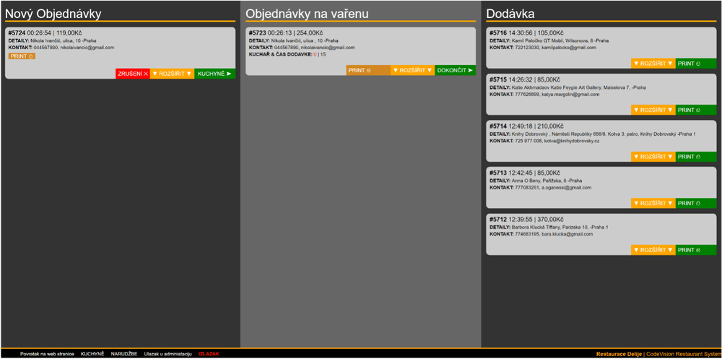Print delivery order #5715
722x359 pixels.
[695, 110]
